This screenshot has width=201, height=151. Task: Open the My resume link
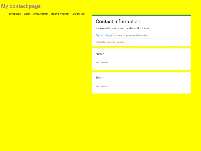click(79, 14)
